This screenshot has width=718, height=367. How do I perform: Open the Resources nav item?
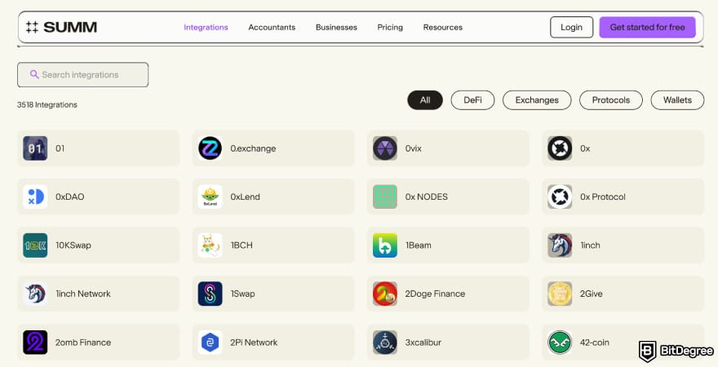443,28
